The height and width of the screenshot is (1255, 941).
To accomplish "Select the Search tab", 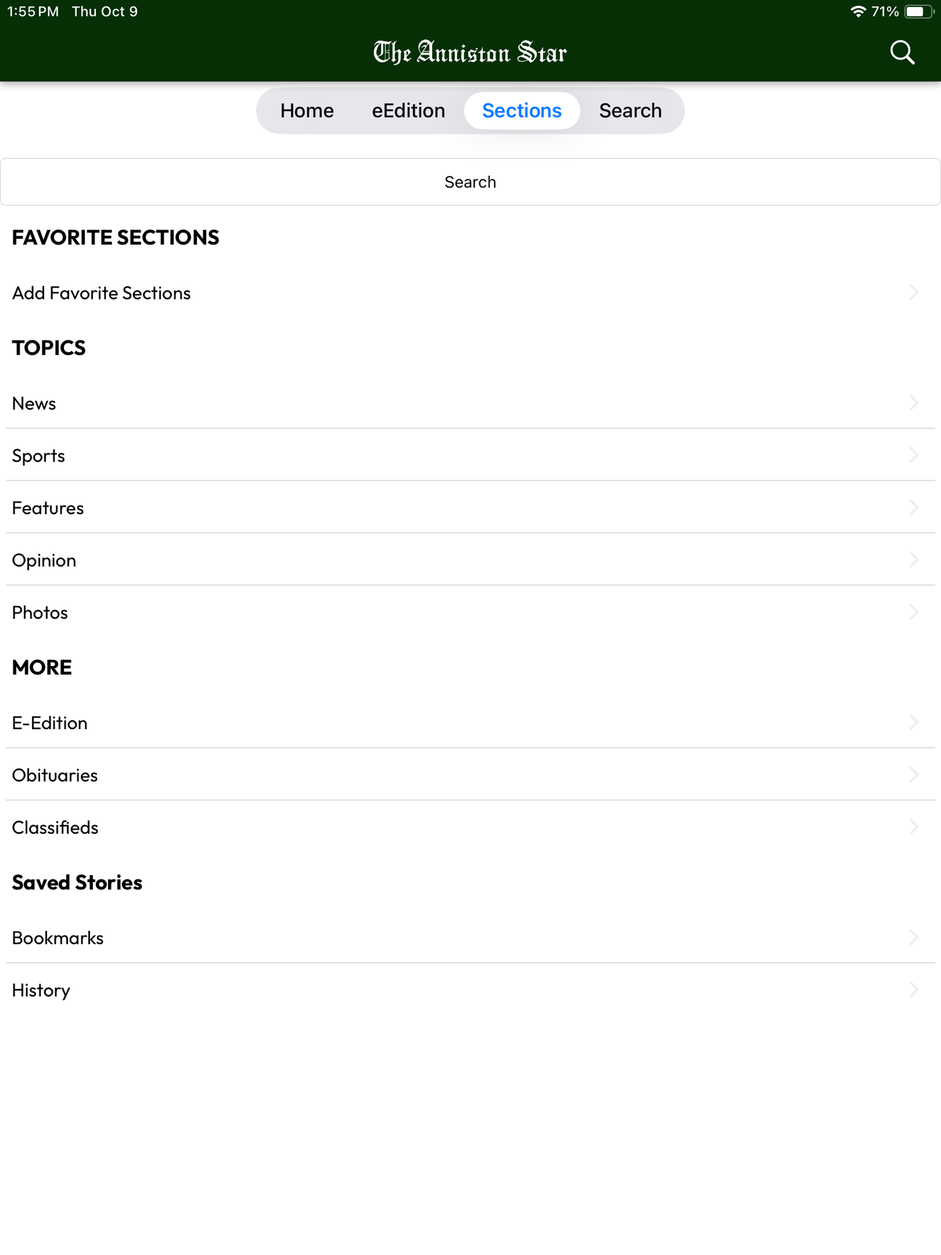I will (x=630, y=111).
